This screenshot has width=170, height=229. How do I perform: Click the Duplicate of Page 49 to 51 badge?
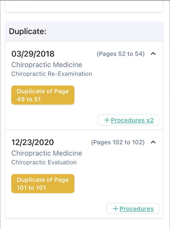click(x=43, y=95)
